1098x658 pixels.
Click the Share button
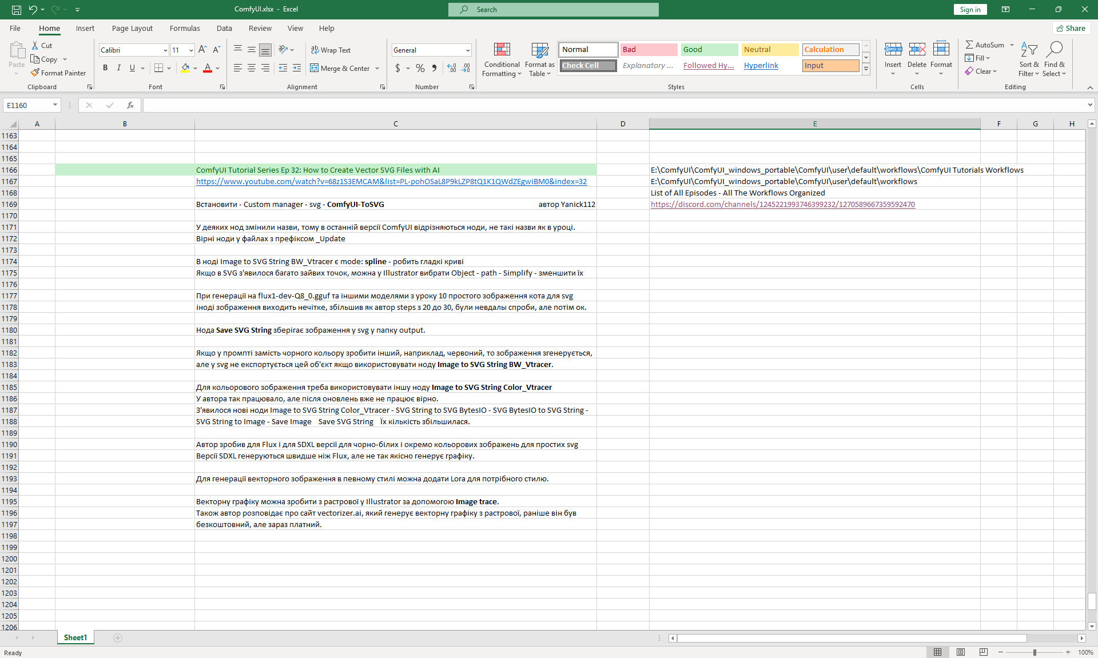(1071, 28)
